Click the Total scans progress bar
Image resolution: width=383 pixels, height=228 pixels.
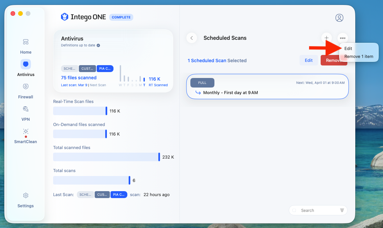pyautogui.click(x=92, y=180)
